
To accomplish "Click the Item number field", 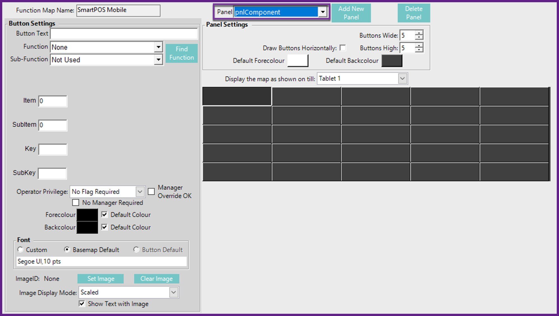I will point(53,101).
